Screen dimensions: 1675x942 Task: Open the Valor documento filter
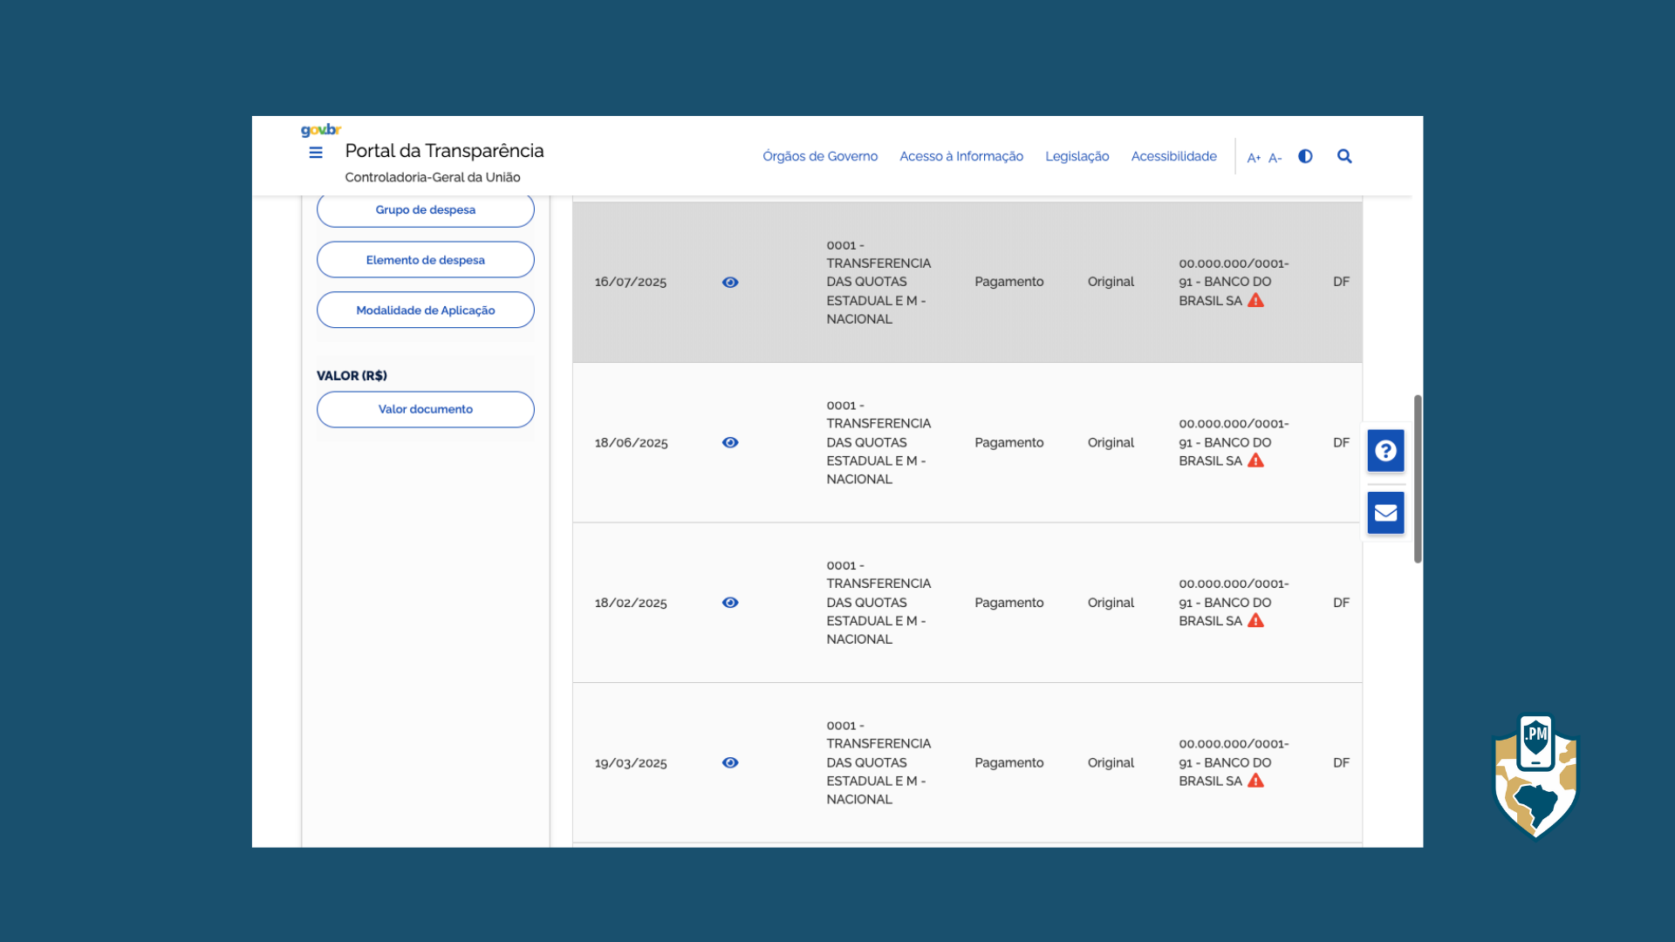click(x=426, y=409)
